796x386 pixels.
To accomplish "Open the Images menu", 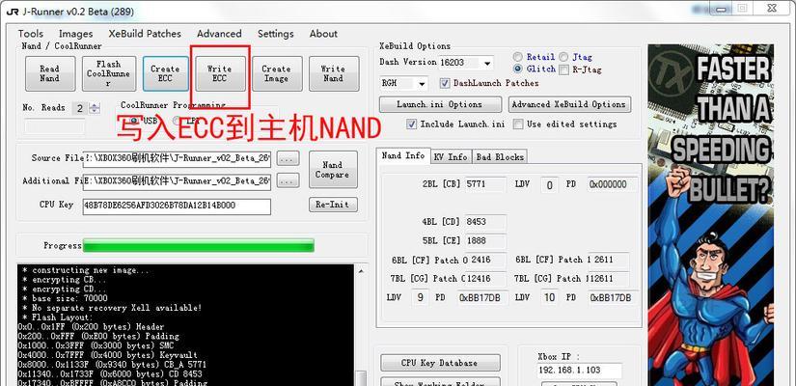I will tap(75, 34).
